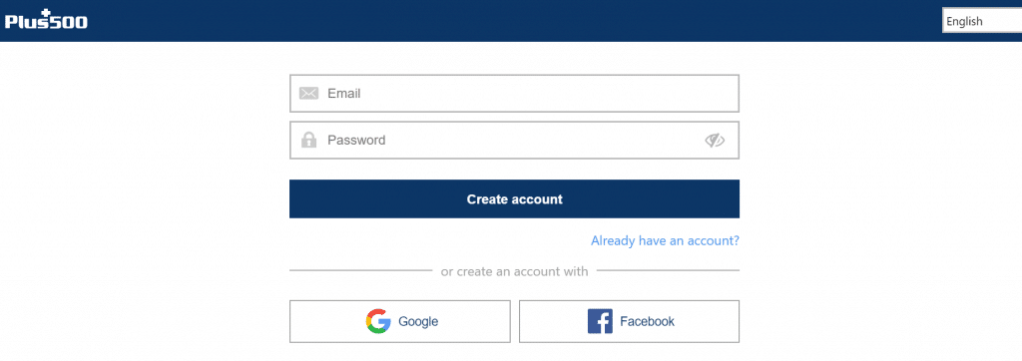
Task: Open the English language dropdown
Action: coord(982,21)
